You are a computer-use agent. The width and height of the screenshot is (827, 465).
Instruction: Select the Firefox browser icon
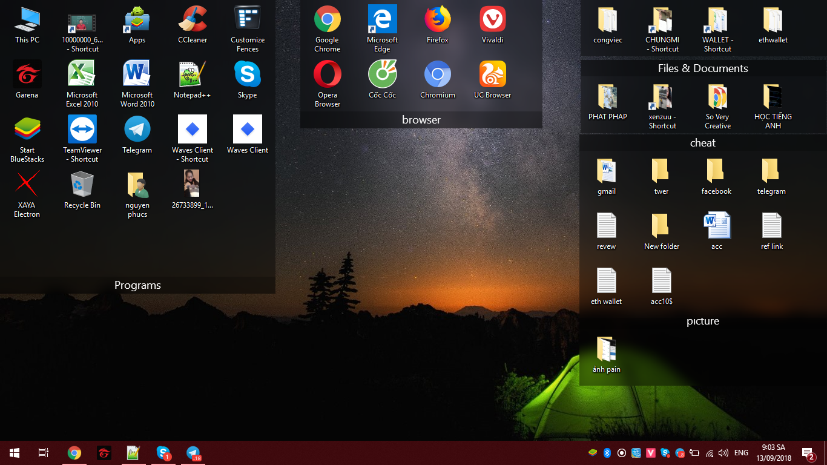438,25
